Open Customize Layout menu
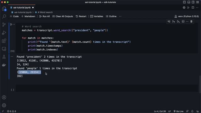Viewport: 201px width, 113px height. 198,2
